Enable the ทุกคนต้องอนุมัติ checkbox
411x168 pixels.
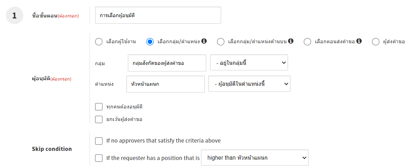pos(99,107)
